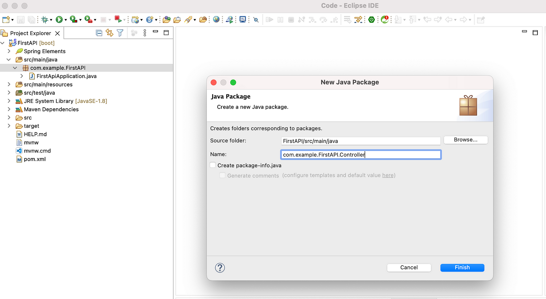
Task: Maximize the editor area
Action: 535,33
